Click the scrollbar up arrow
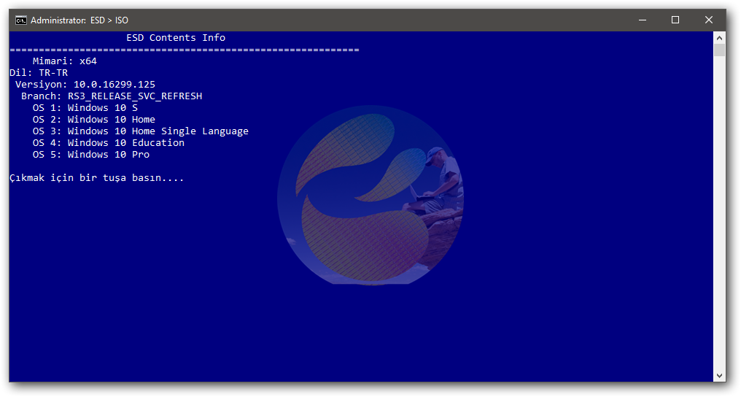This screenshot has height=397, width=741. click(x=719, y=38)
